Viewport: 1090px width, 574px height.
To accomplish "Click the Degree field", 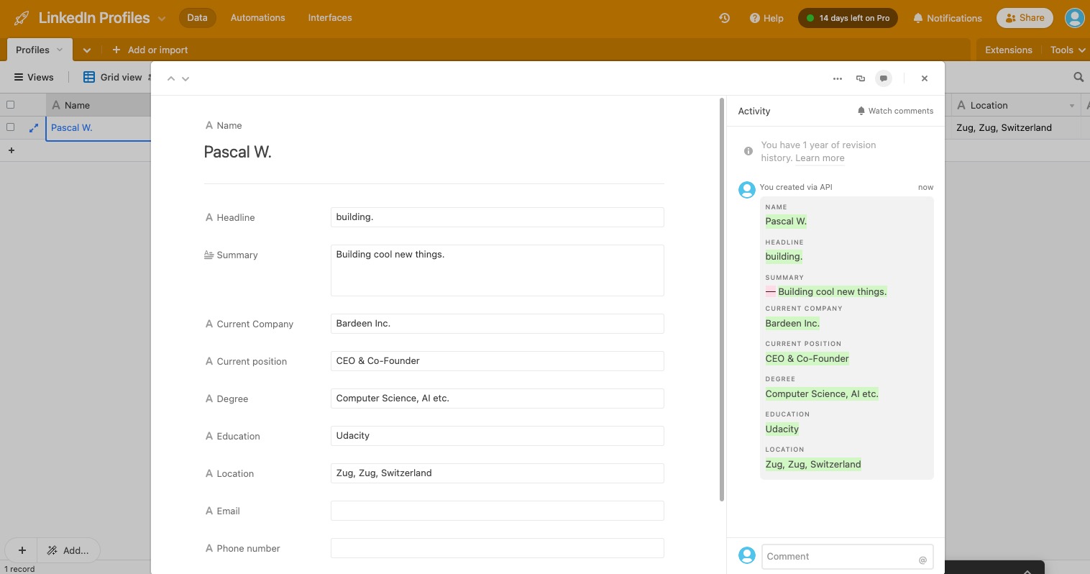I will point(497,398).
